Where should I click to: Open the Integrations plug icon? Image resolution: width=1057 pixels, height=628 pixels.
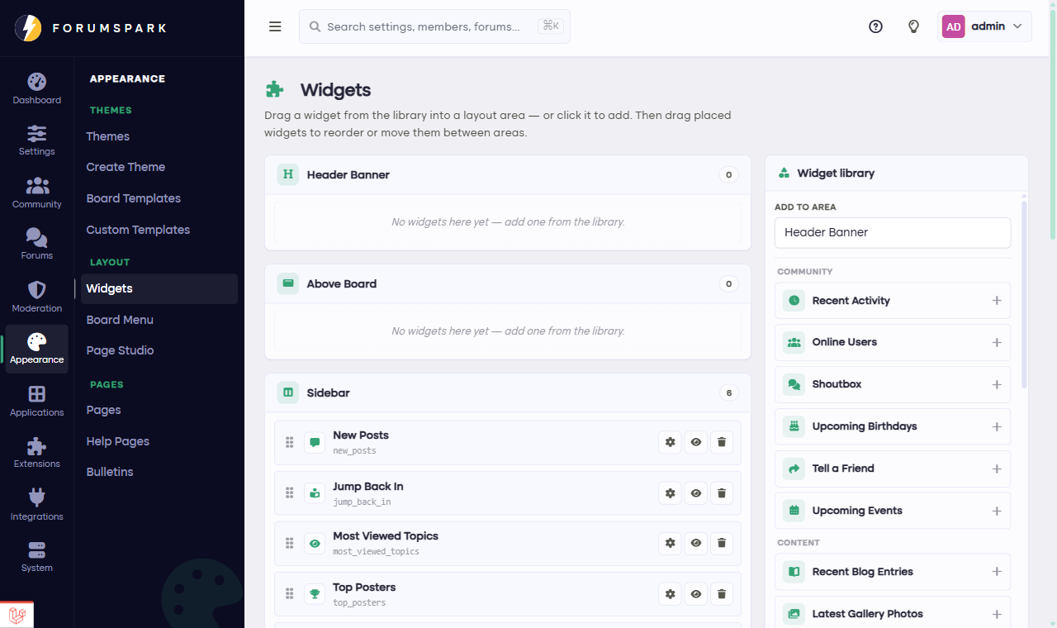point(37,497)
